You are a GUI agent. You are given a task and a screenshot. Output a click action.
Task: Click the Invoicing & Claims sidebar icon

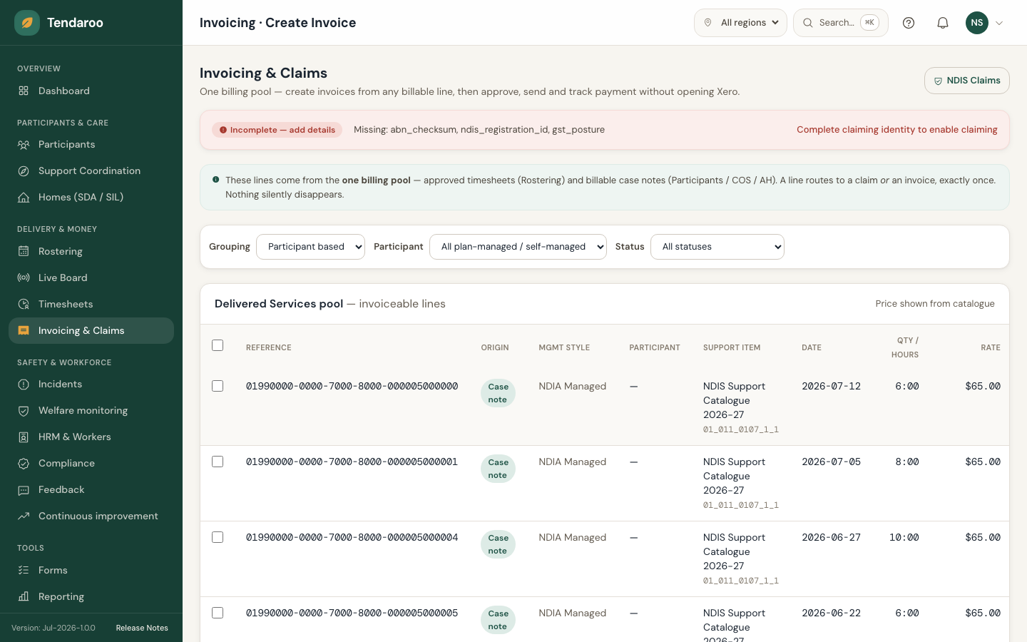coord(24,330)
